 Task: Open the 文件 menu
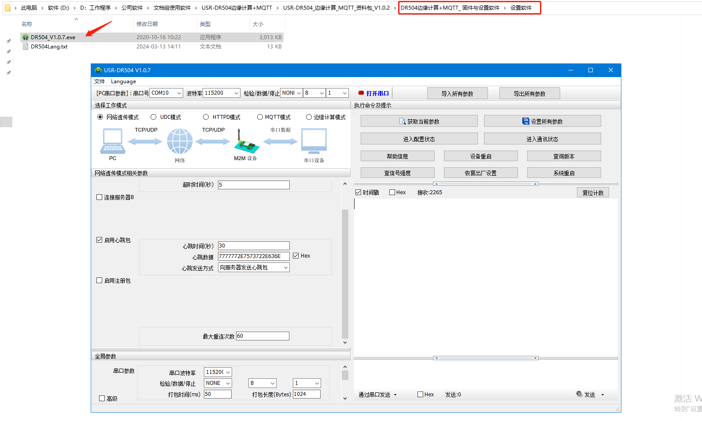click(x=100, y=81)
